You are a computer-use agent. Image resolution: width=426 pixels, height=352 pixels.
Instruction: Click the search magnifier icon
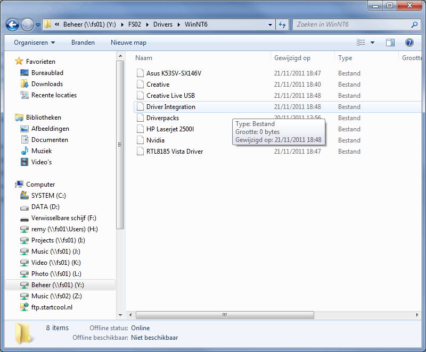414,24
